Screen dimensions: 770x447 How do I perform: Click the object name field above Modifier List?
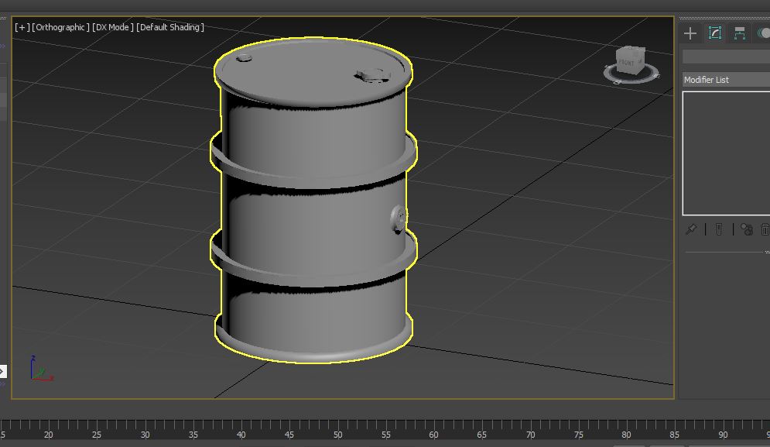tap(725, 57)
